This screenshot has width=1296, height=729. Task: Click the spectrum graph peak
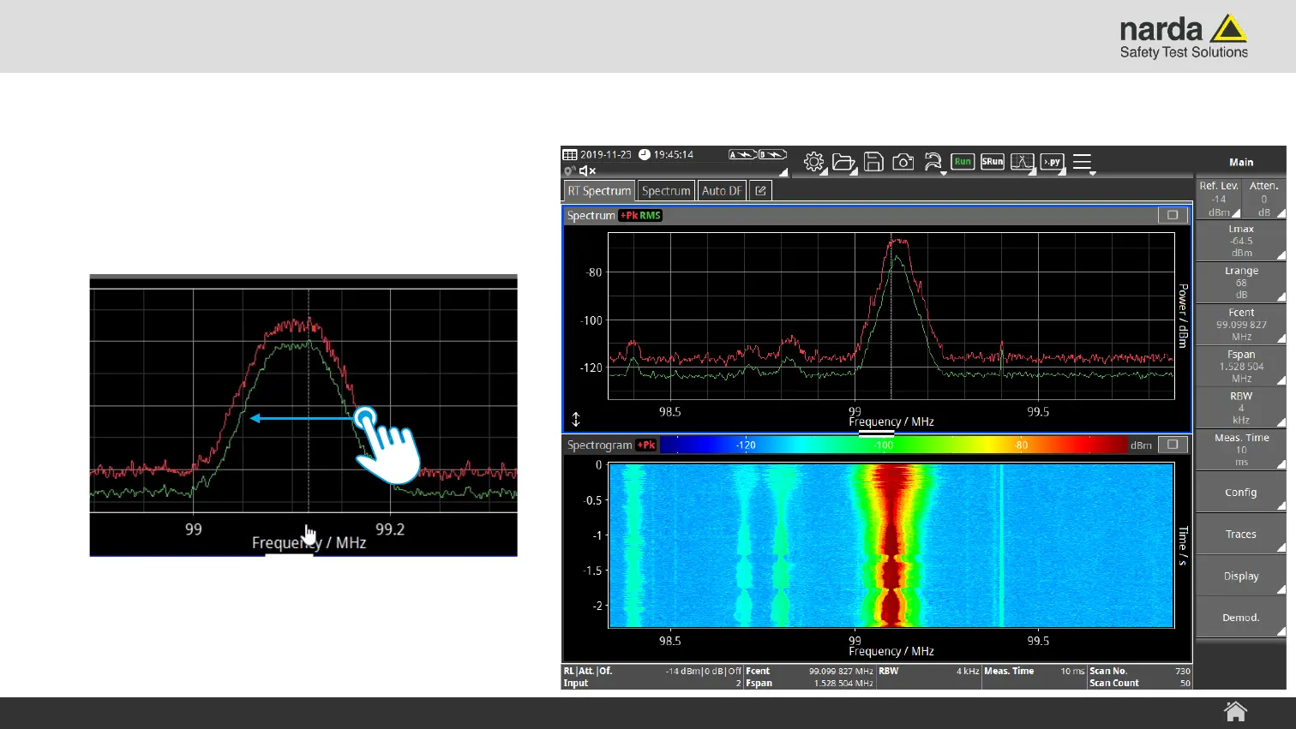point(897,243)
